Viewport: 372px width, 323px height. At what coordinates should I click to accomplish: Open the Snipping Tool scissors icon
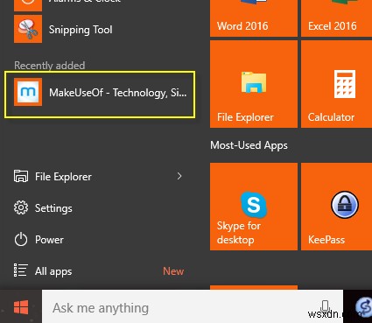tap(28, 29)
